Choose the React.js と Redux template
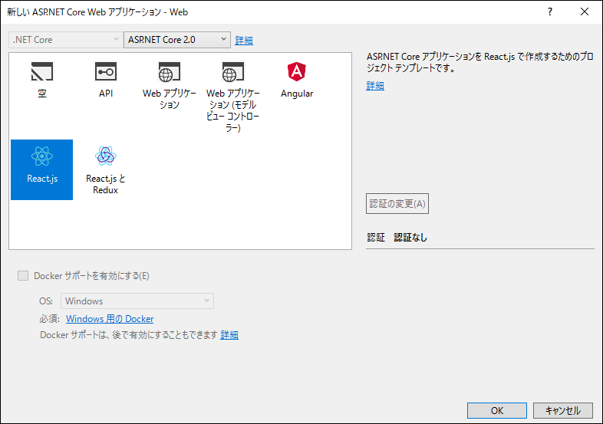Screen dimensions: 603x424 pos(105,169)
